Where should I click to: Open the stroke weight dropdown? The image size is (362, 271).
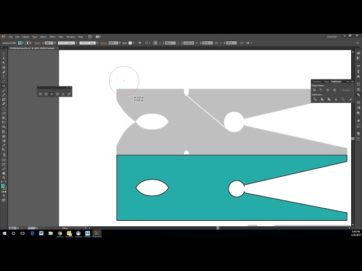point(55,43)
